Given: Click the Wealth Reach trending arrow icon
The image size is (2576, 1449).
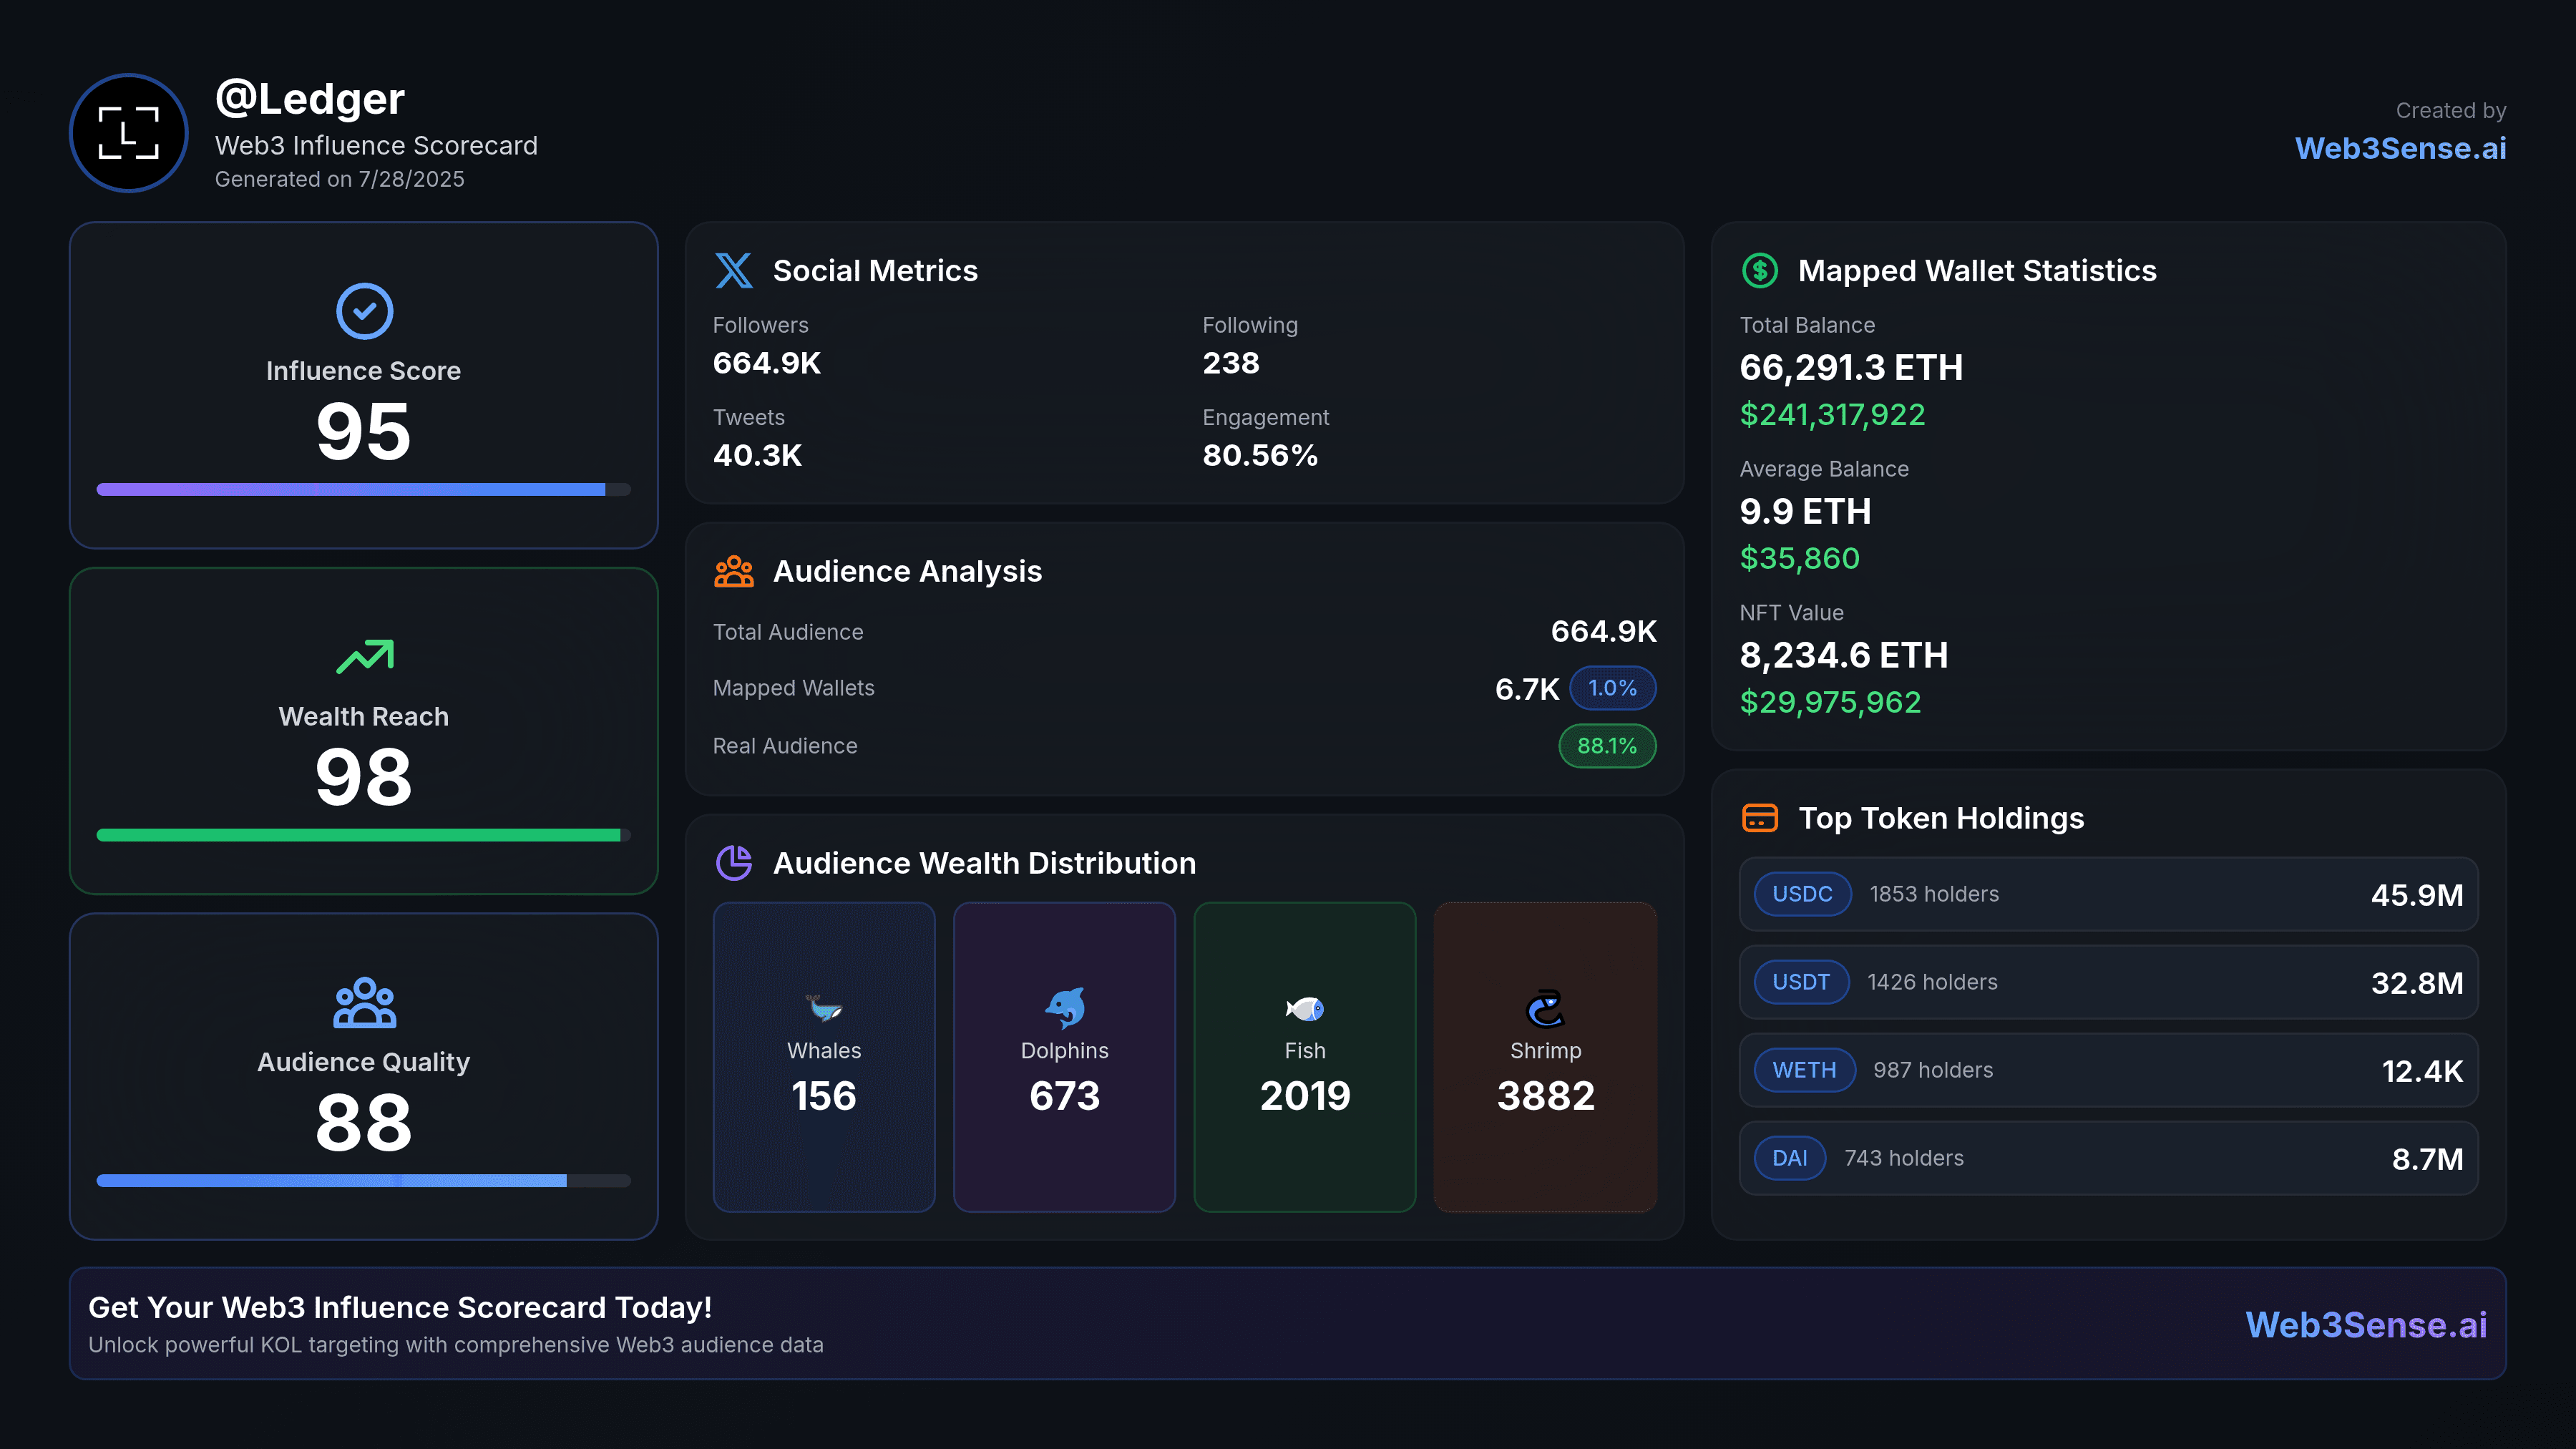Looking at the screenshot, I should pyautogui.click(x=364, y=657).
